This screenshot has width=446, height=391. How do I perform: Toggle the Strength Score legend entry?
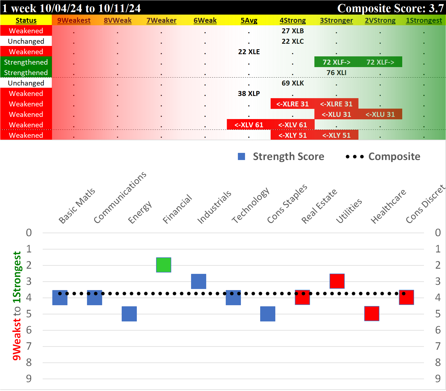tap(289, 156)
